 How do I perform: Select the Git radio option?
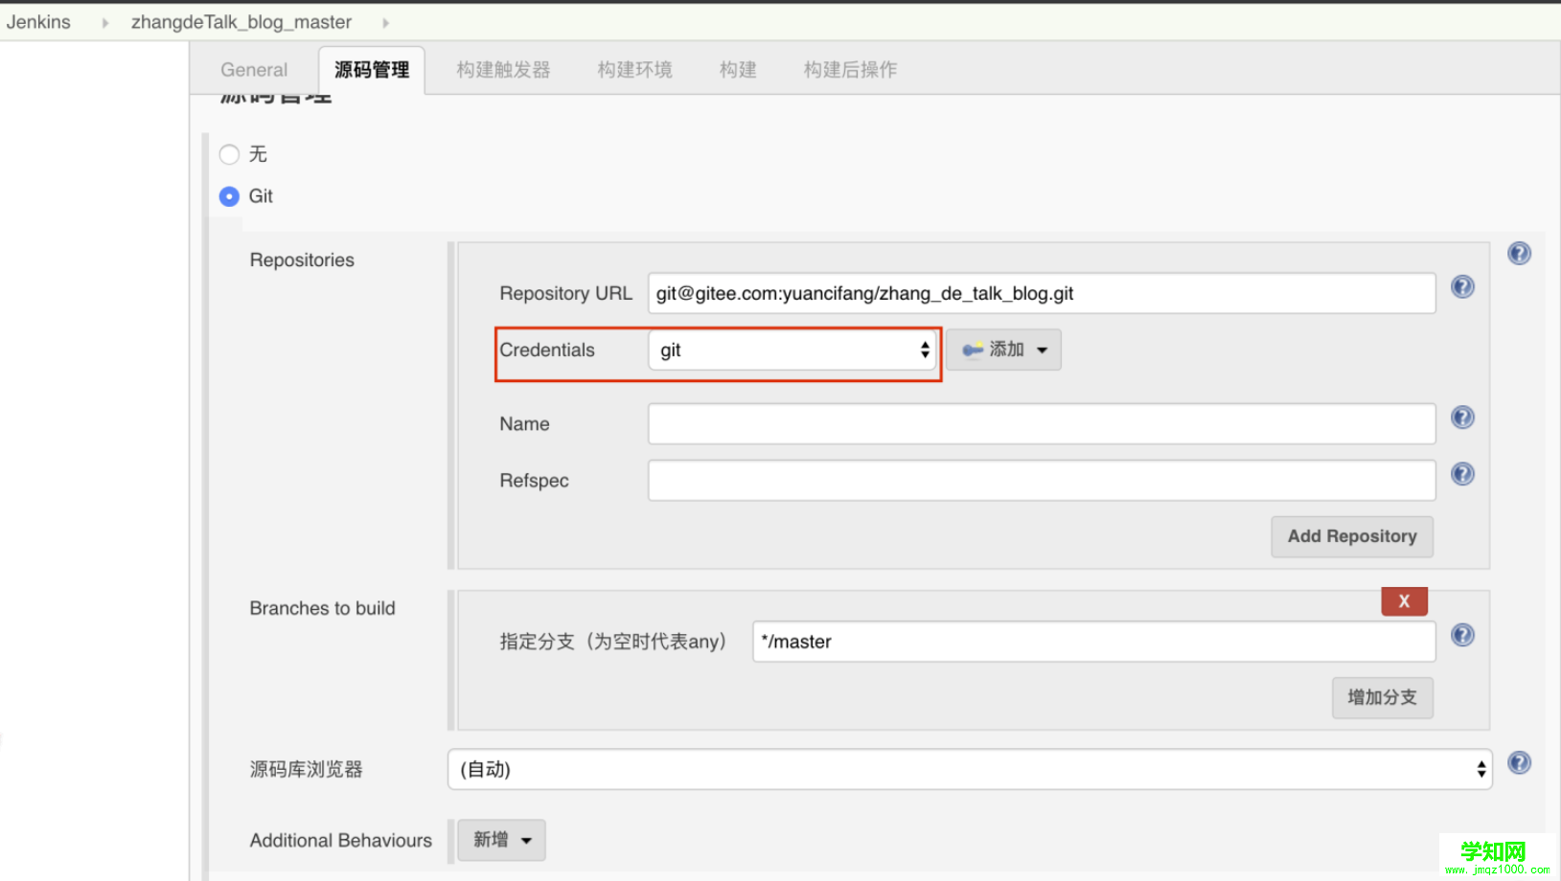[229, 196]
